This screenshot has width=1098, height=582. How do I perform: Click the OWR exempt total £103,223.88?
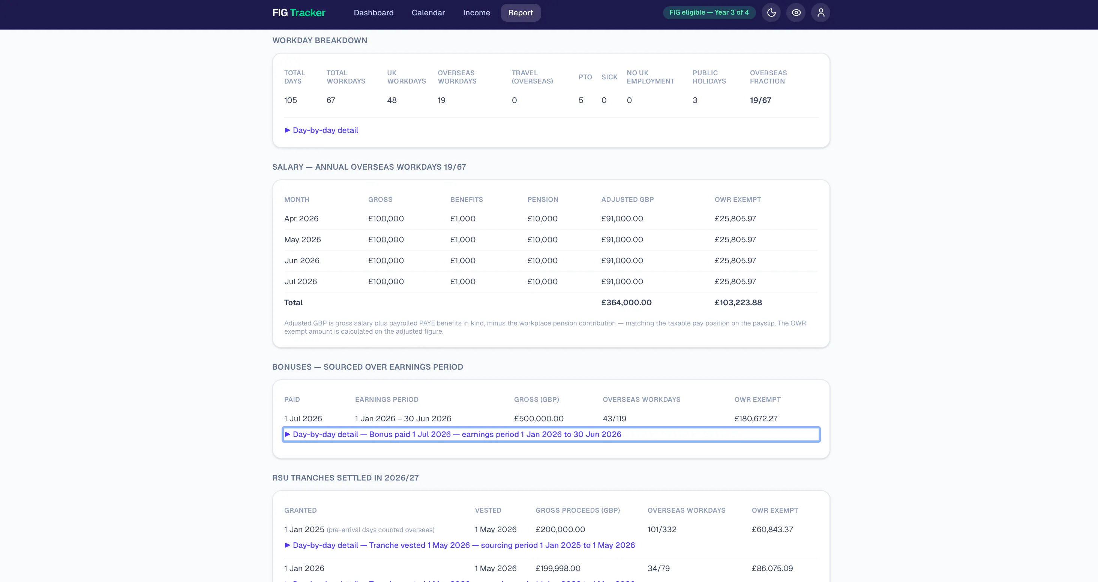(738, 303)
